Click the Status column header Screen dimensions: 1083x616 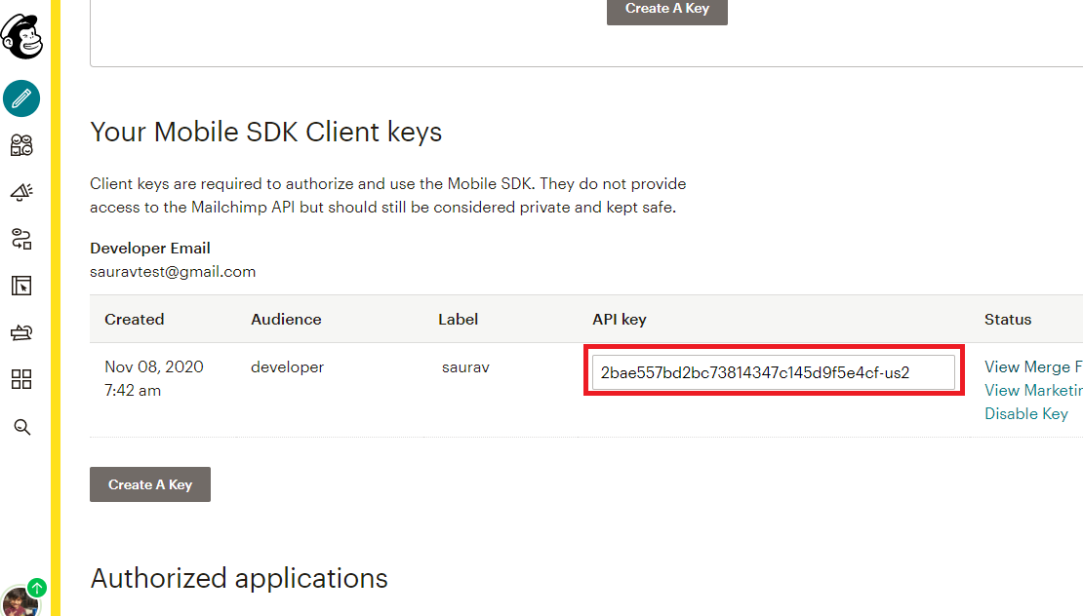coord(1008,320)
